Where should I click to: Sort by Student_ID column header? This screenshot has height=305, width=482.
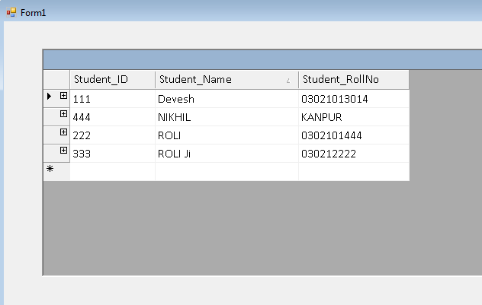(x=112, y=80)
